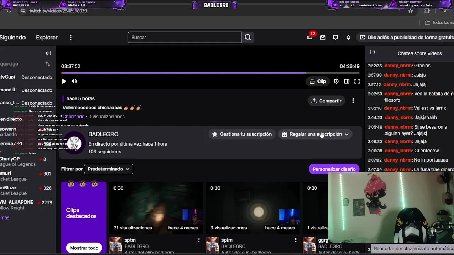Click Personalizar diseño button

334,169
